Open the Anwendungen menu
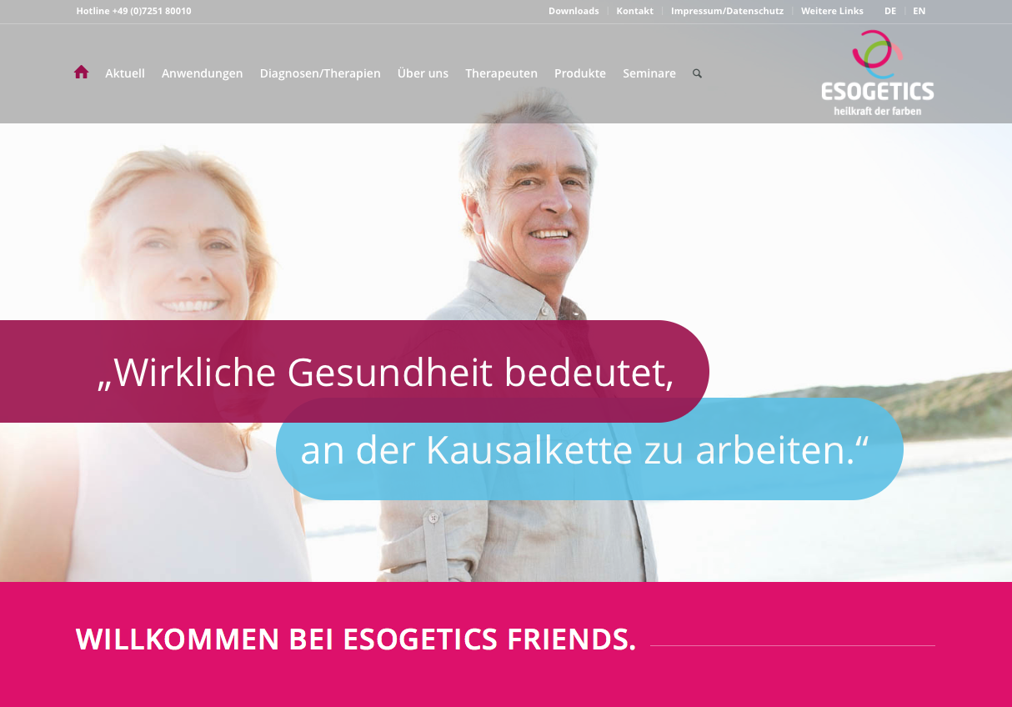 pos(203,73)
